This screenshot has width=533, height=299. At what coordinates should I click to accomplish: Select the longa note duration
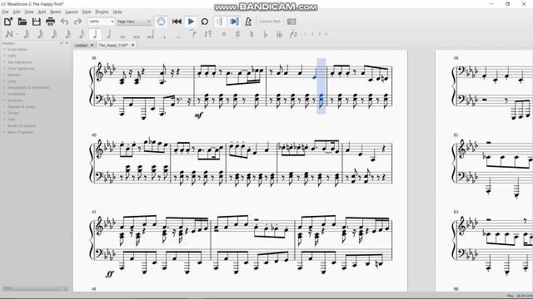coord(150,34)
